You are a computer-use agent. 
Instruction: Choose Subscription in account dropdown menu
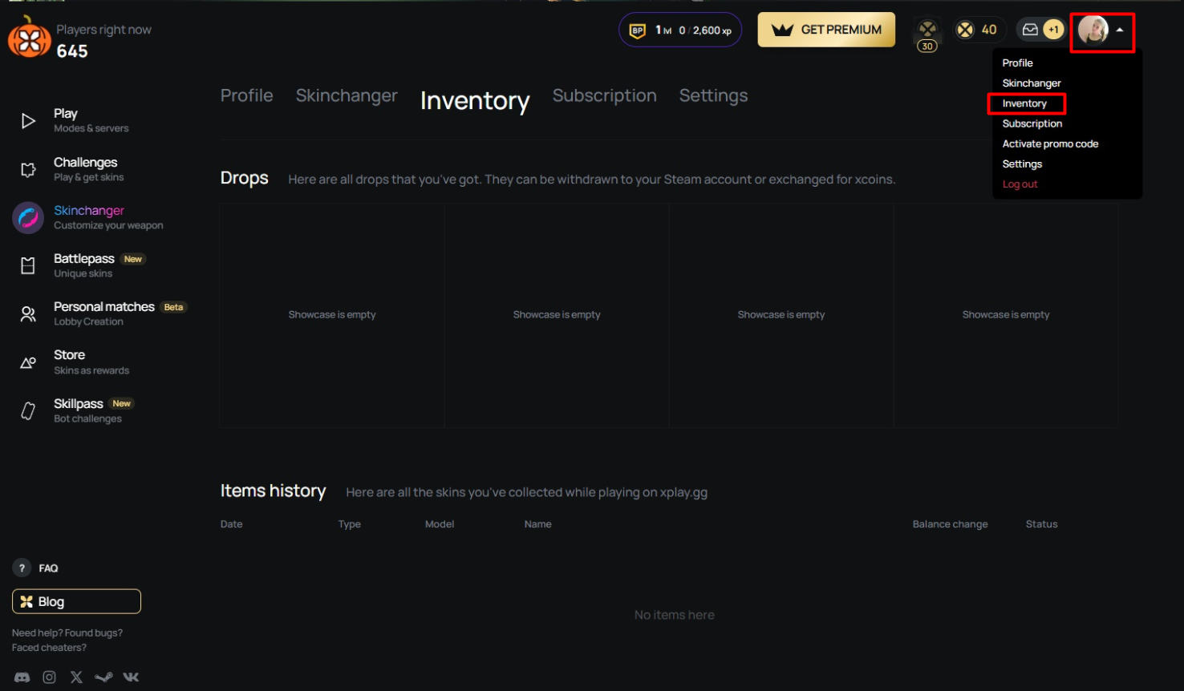(x=1032, y=123)
